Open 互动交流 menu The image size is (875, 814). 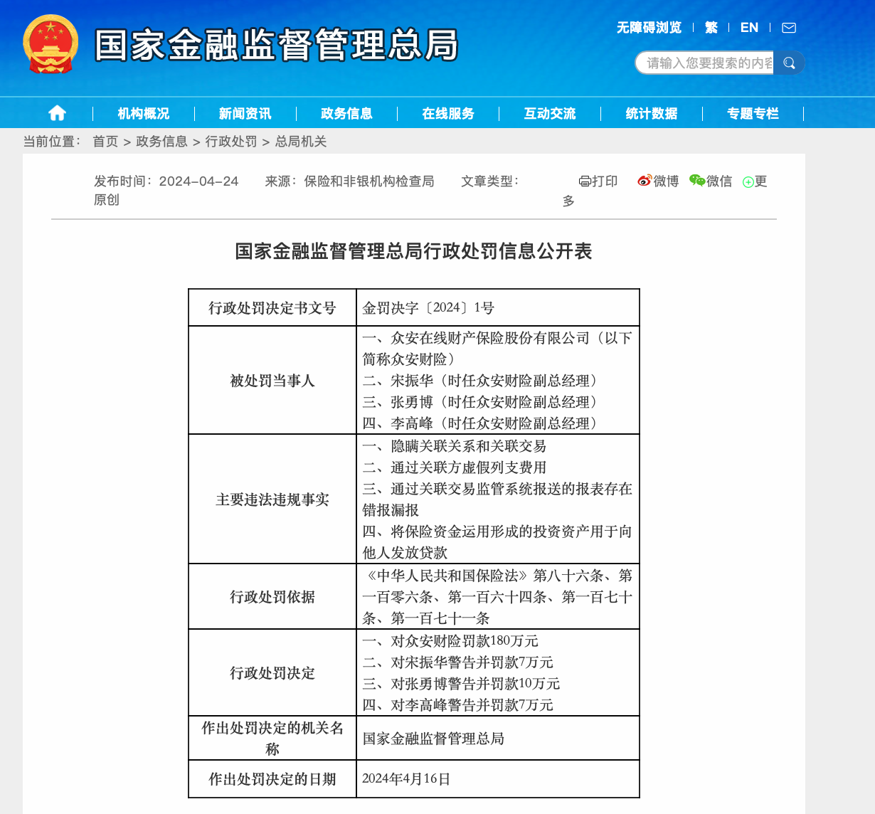tap(550, 113)
